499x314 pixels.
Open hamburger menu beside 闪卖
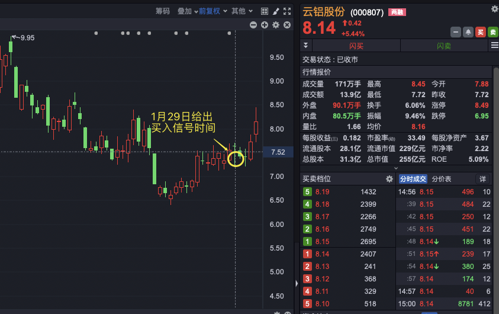pos(494,46)
